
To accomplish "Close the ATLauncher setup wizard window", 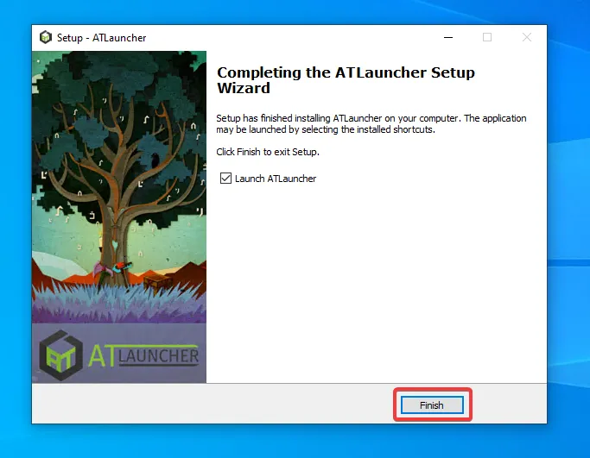I will (526, 37).
